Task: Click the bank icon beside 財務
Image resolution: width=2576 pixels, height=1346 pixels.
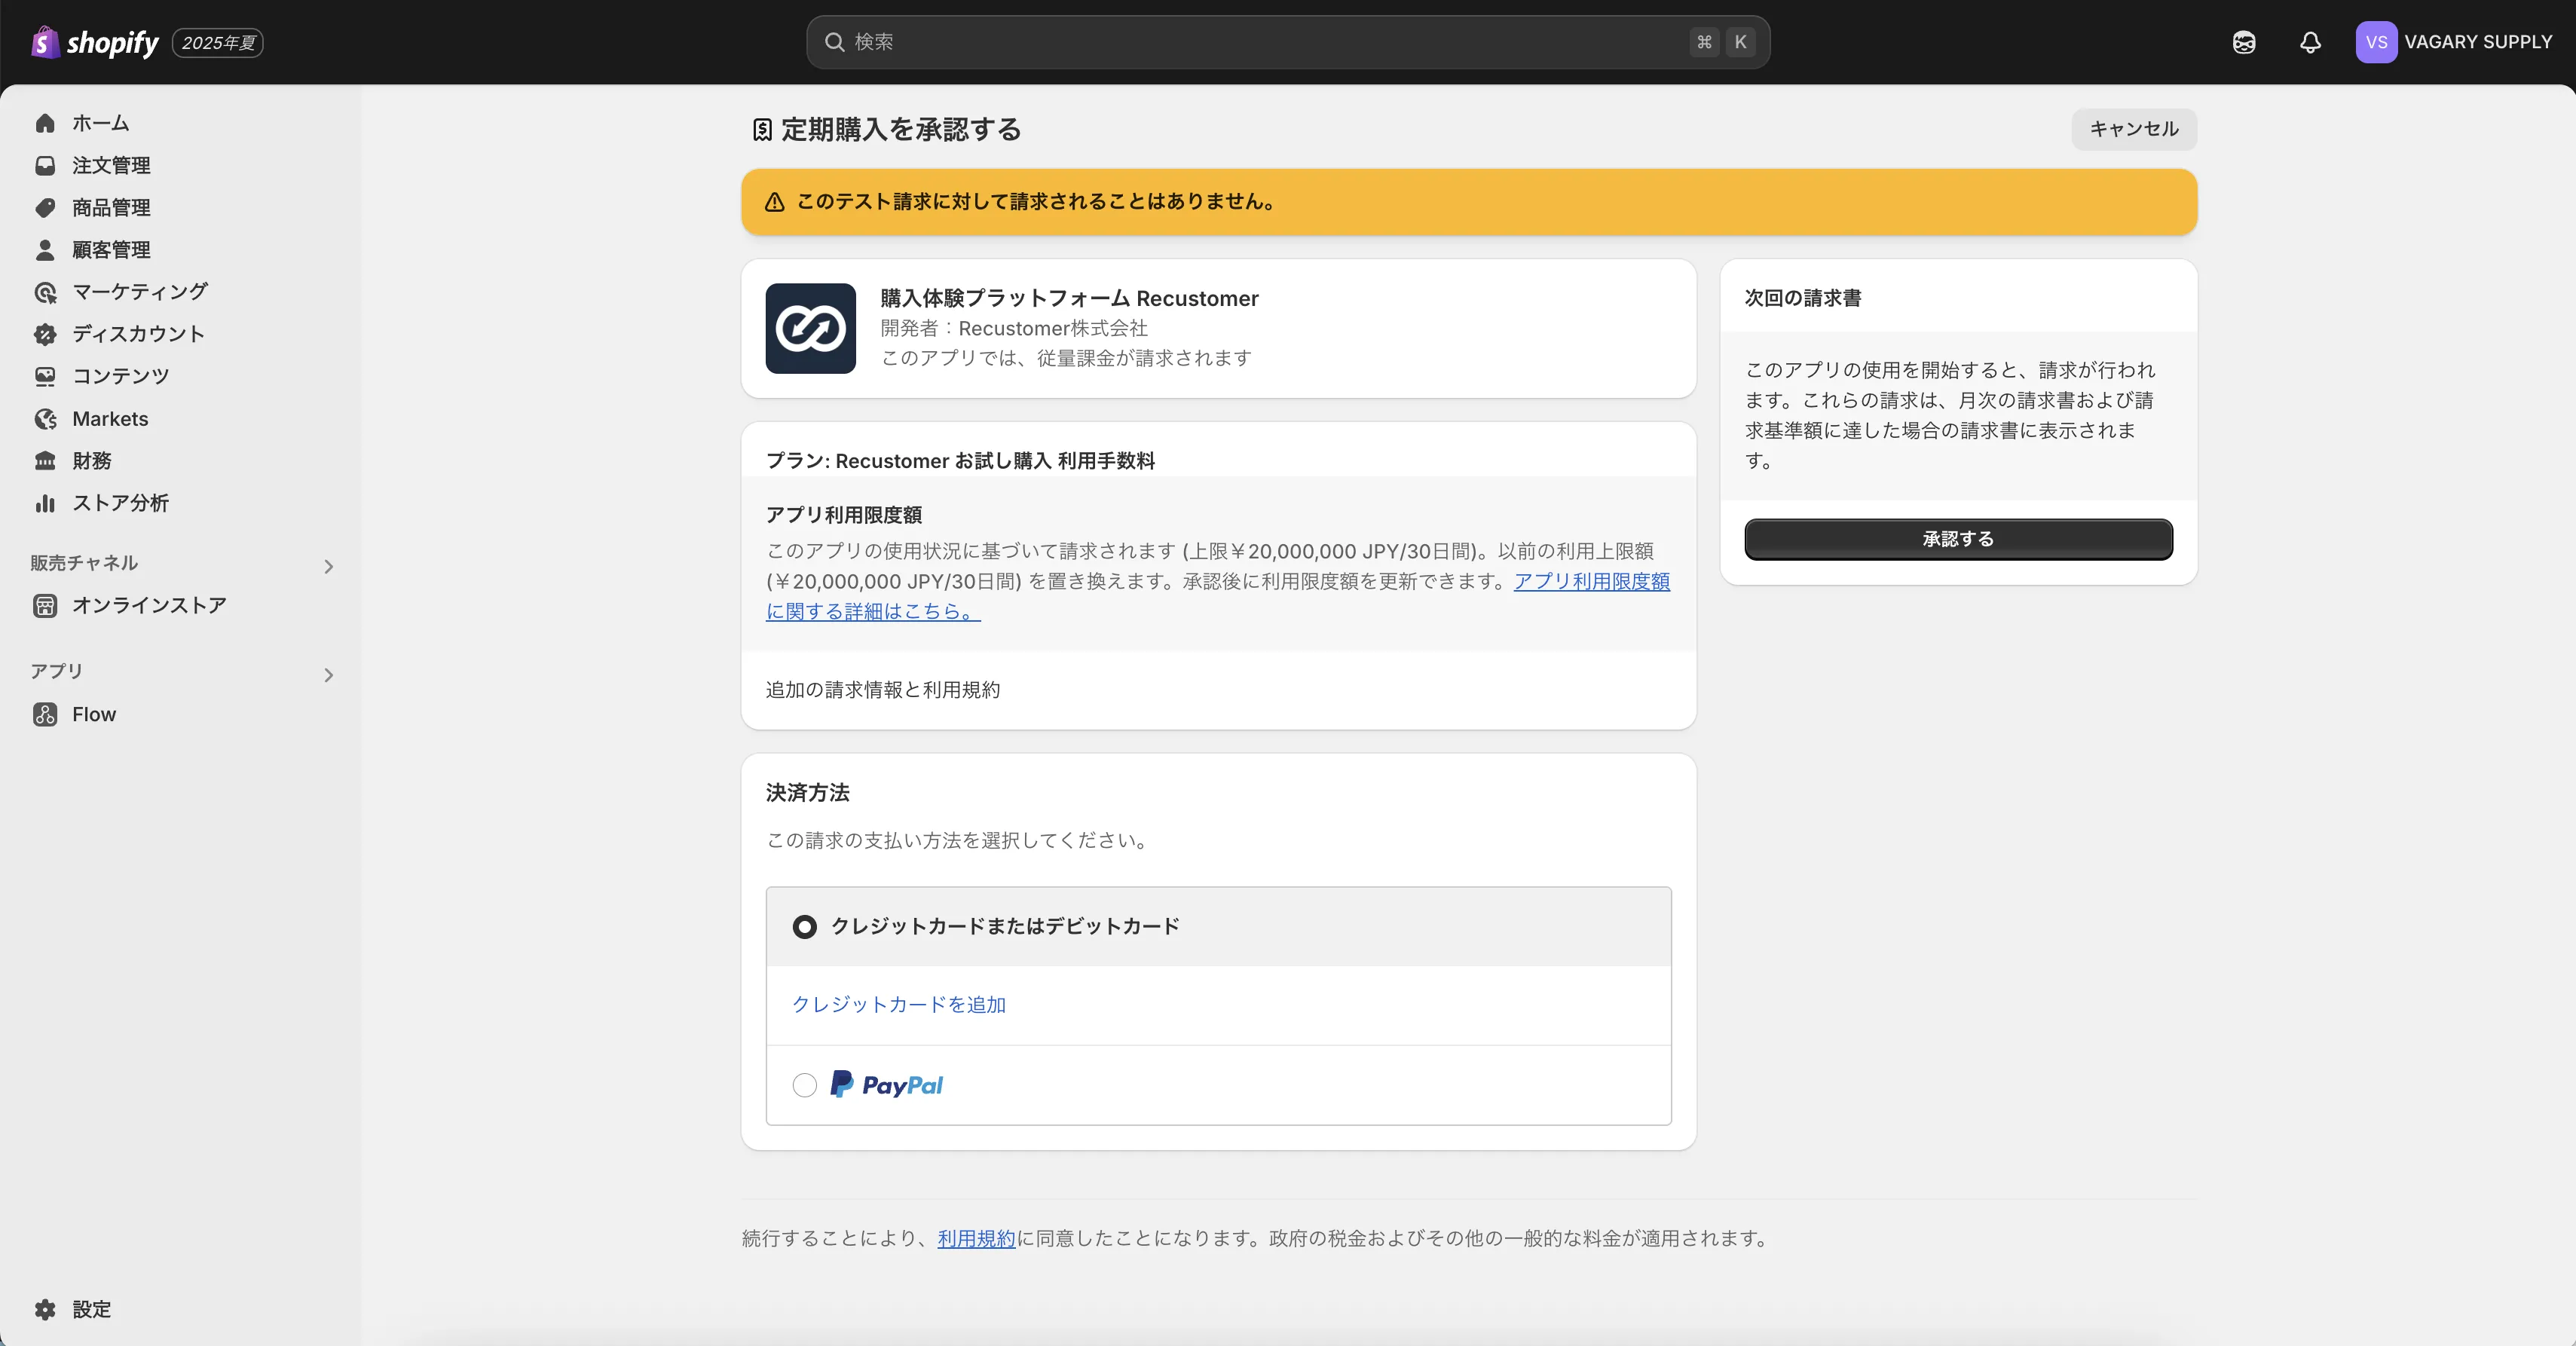Action: pos(45,461)
